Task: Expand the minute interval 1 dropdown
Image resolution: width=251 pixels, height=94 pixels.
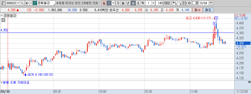Action: (153, 3)
